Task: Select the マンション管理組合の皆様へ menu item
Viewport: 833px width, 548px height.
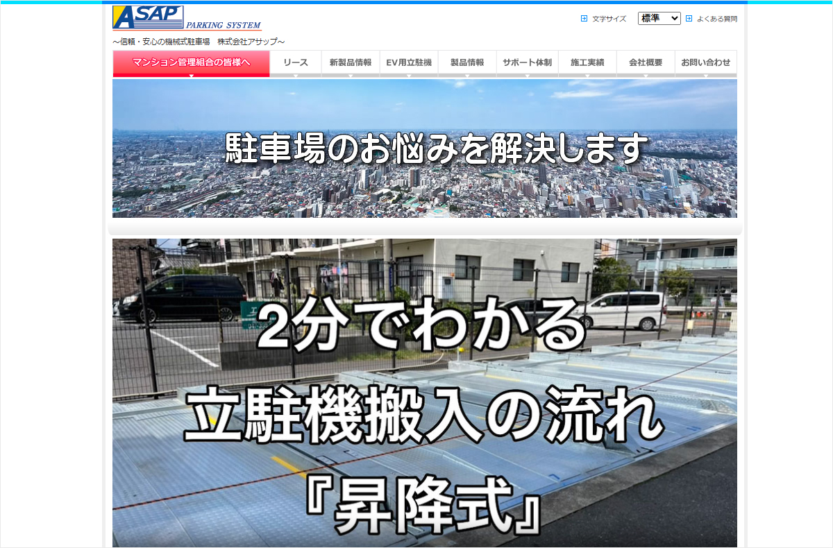Action: coord(191,62)
